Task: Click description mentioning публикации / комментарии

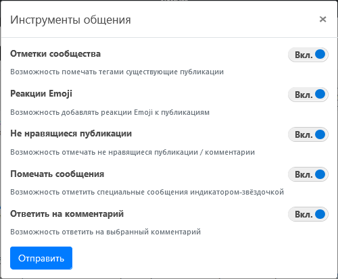Action: tap(132, 152)
